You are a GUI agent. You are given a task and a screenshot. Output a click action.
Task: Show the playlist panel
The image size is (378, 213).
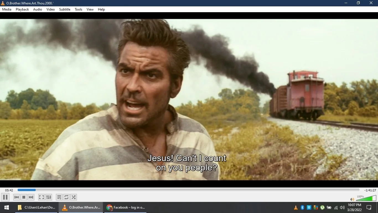pos(59,197)
